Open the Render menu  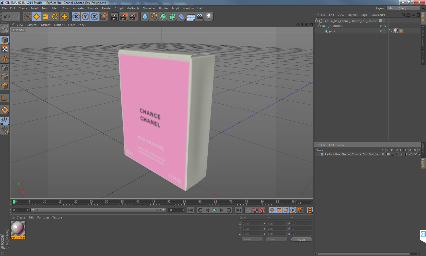pos(106,8)
